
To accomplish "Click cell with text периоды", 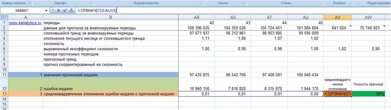I will 110,22.
